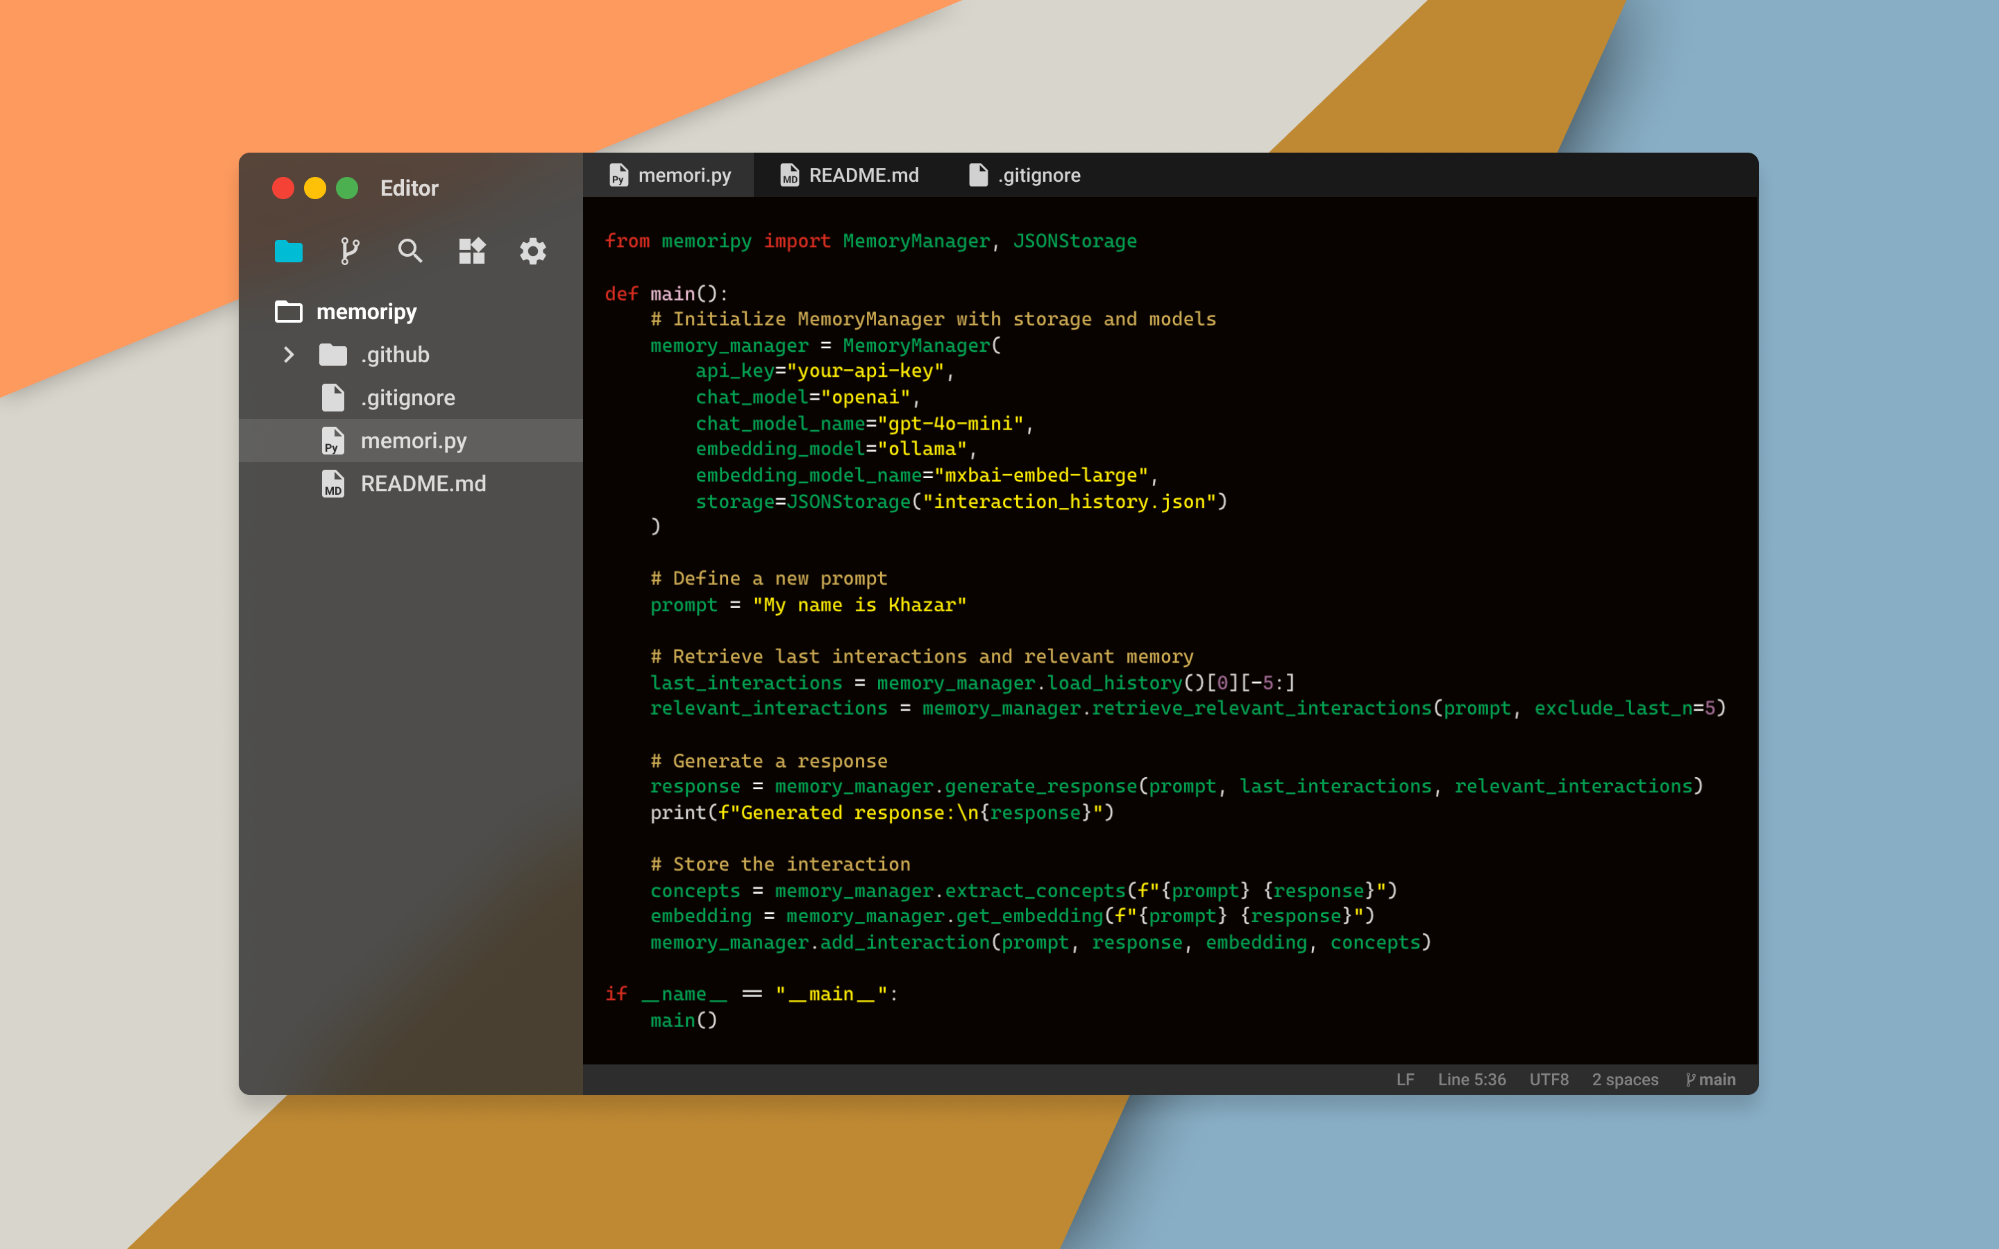Screen dimensions: 1999x1249
Task: Open the settings gear icon
Action: pyautogui.click(x=533, y=251)
